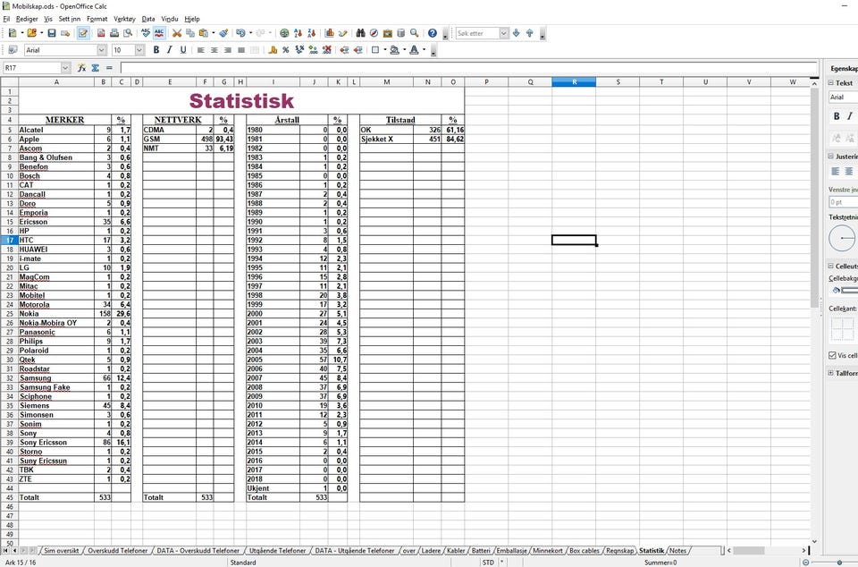Set text orientation dial in sidebar
Viewport: 858px width, 567px height.
842,238
